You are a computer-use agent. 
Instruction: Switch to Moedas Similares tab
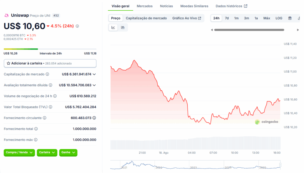click(194, 6)
